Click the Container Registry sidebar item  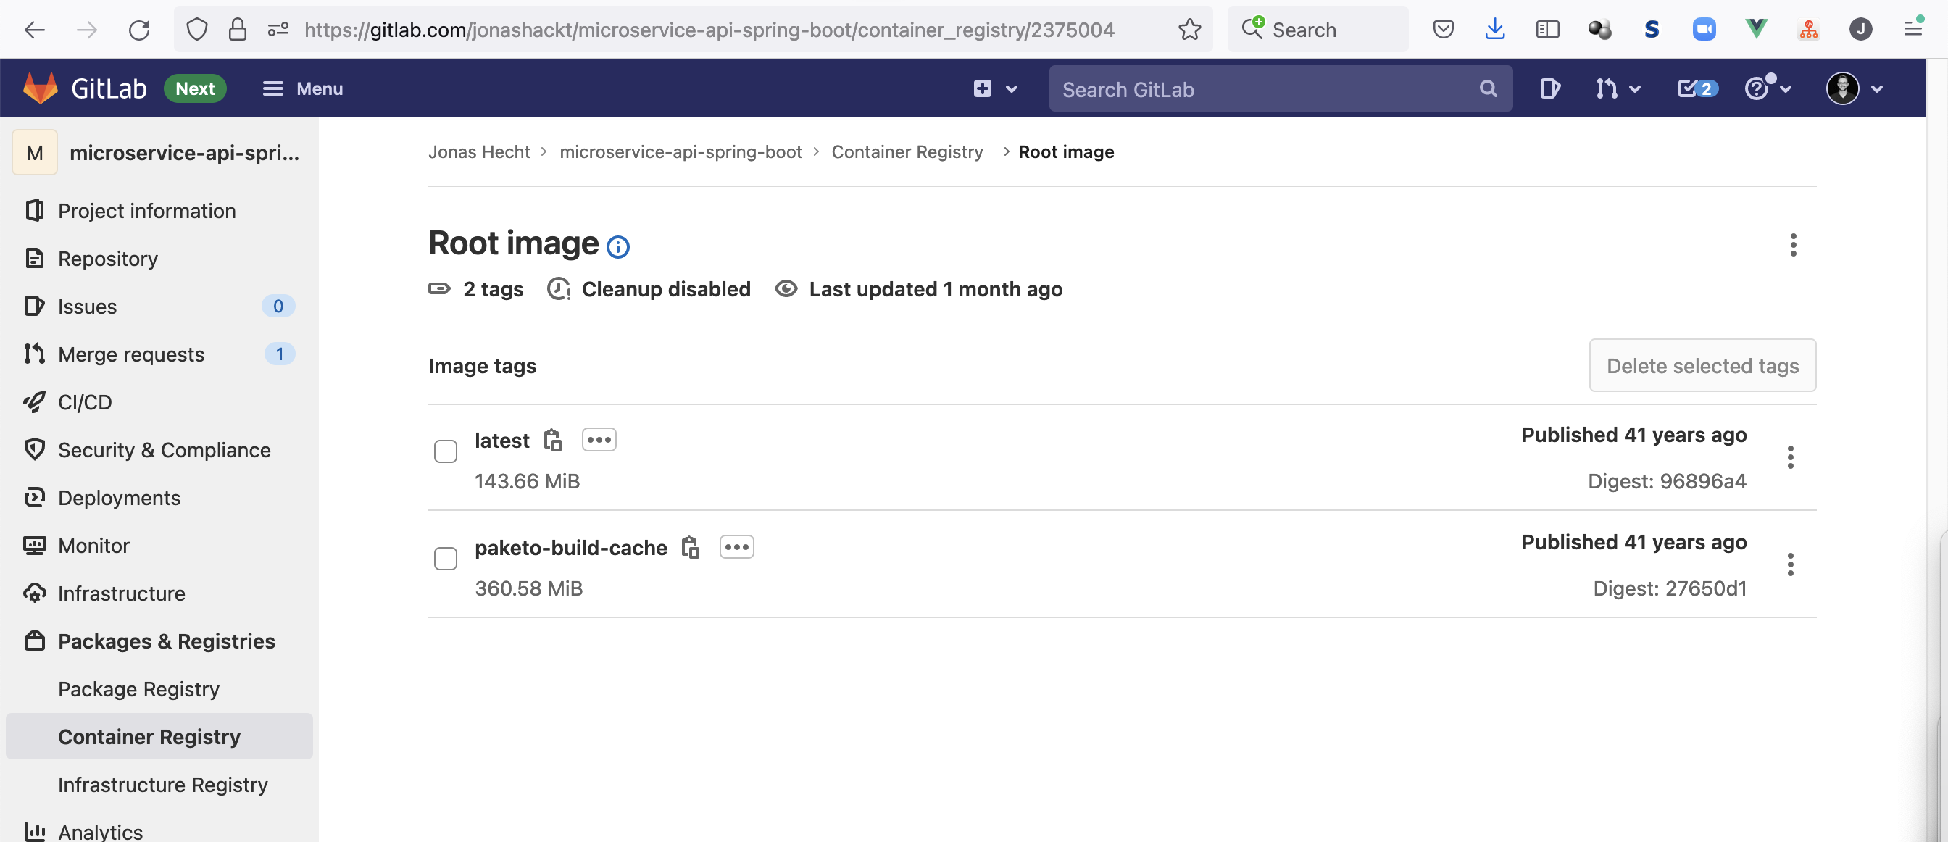tap(149, 735)
